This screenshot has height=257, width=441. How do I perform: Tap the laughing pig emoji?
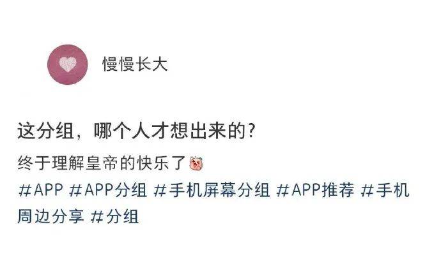click(x=197, y=163)
